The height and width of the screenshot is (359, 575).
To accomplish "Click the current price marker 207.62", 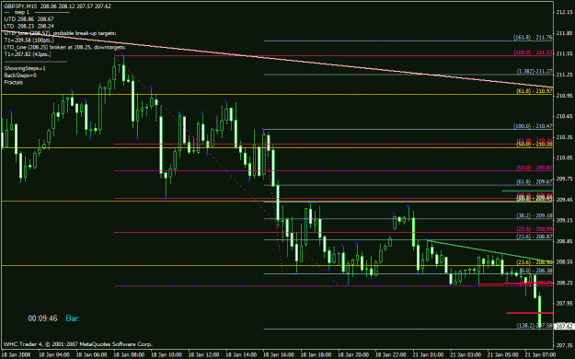I will point(564,326).
